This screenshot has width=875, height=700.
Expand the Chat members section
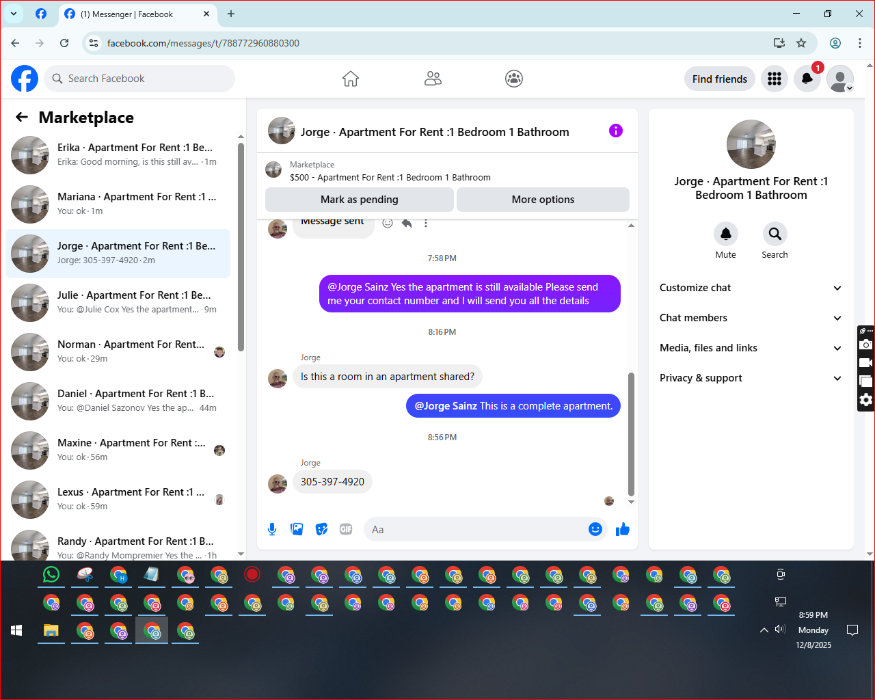[751, 318]
